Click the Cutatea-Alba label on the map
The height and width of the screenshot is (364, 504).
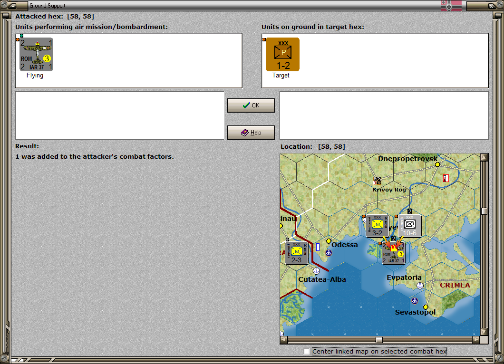(322, 279)
